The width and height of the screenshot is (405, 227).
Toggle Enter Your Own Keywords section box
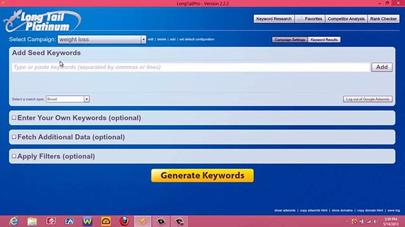14,118
